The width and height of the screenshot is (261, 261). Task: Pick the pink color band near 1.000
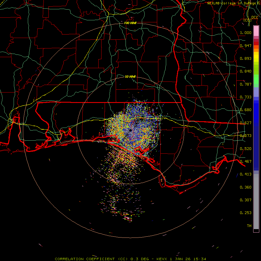pyautogui.click(x=256, y=31)
